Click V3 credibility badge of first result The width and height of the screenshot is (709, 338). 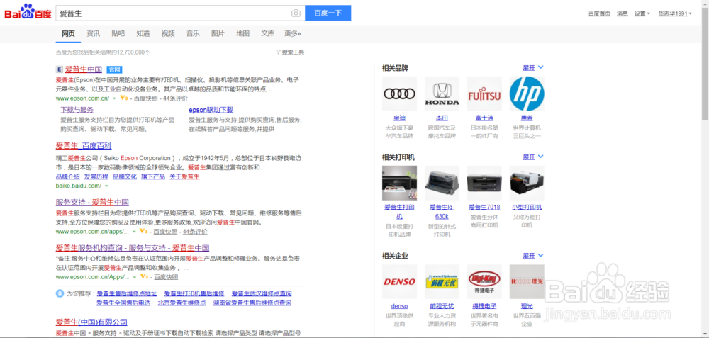(123, 98)
